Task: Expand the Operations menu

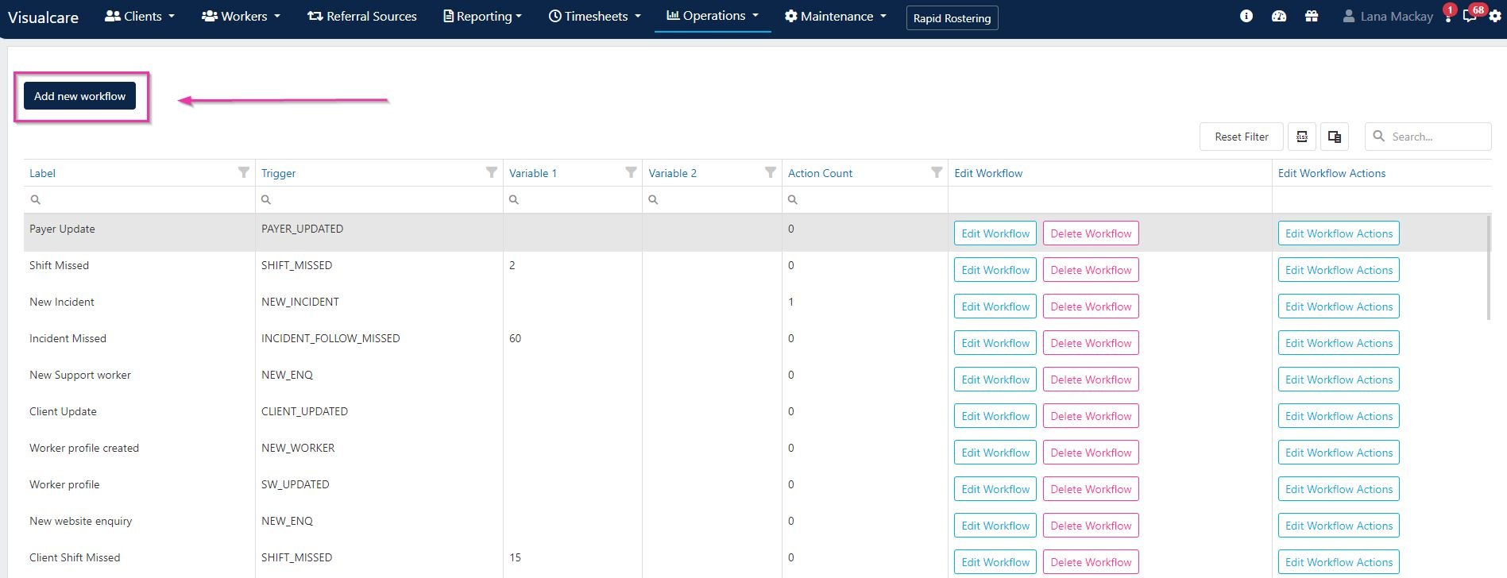Action: pos(713,16)
